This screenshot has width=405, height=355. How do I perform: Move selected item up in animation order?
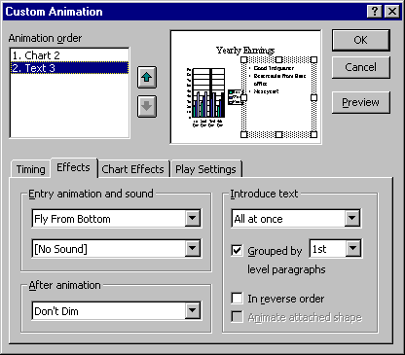coord(147,77)
